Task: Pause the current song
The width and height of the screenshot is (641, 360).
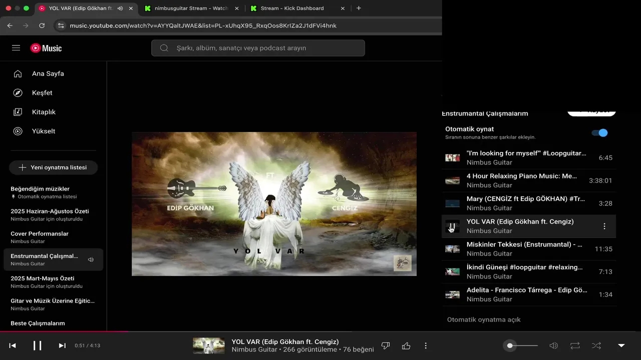Action: [38, 345]
